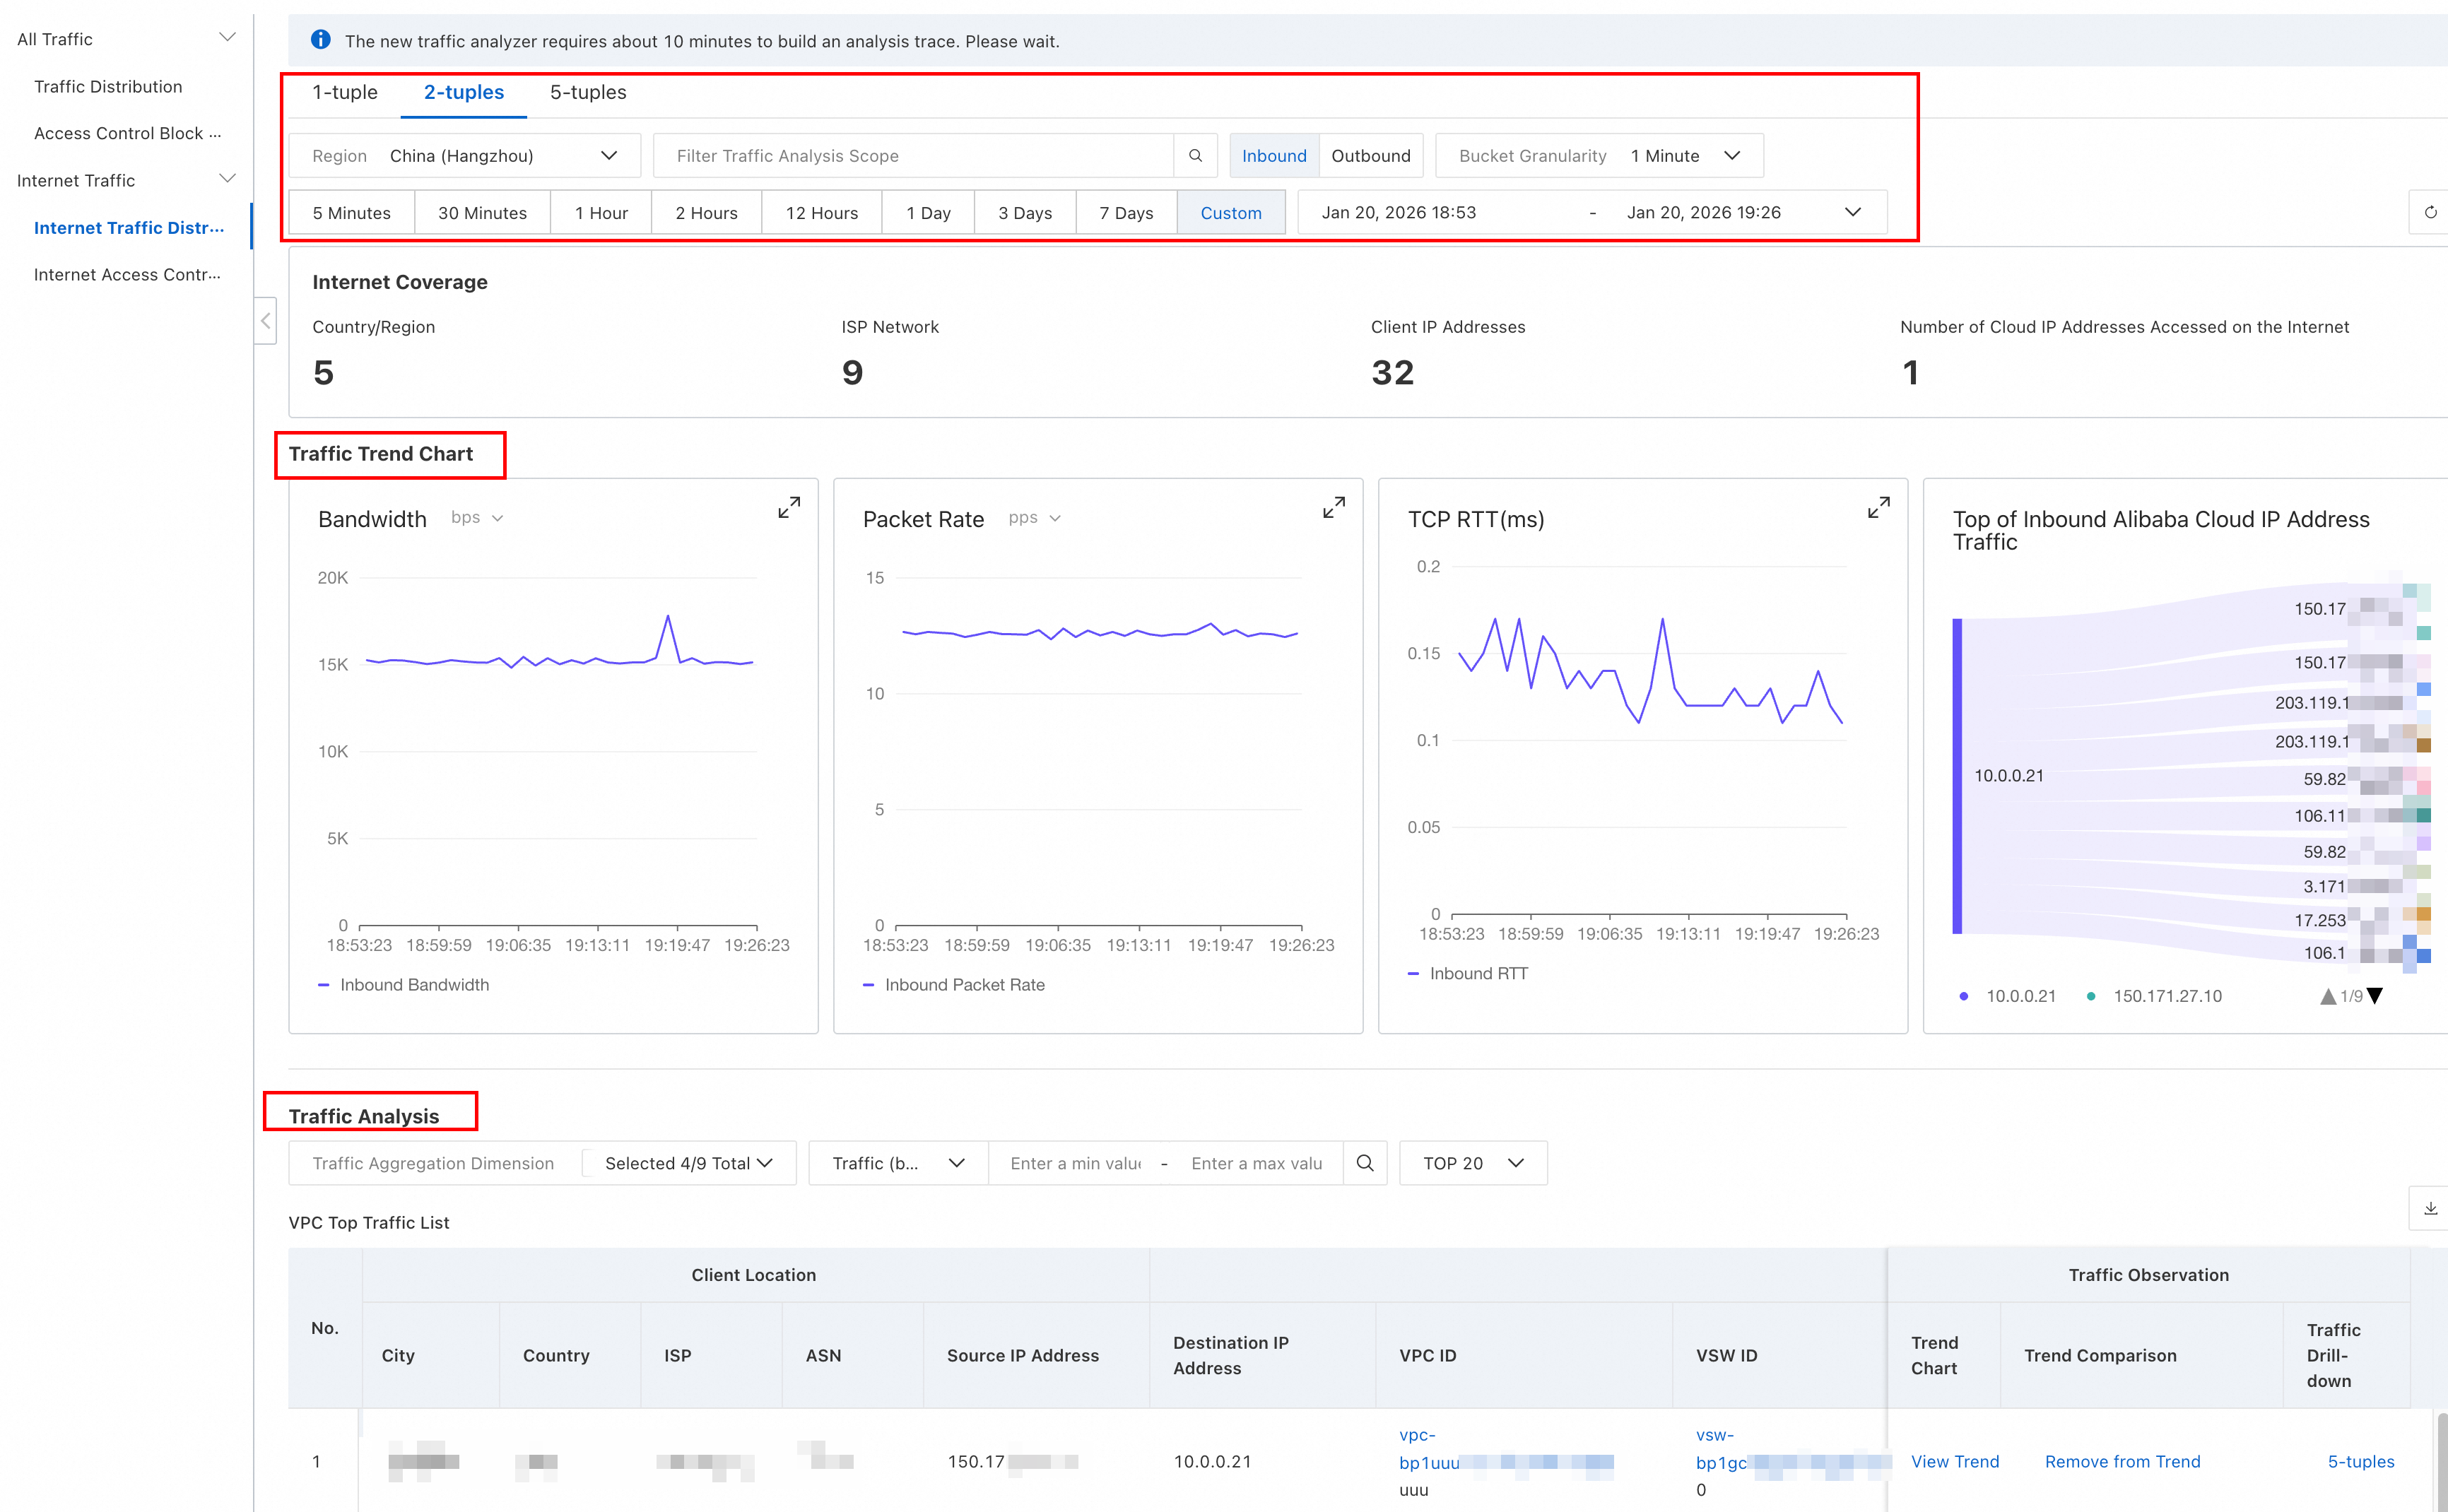Switch to the 5-tuples tab
This screenshot has height=1512, width=2448.
[588, 92]
